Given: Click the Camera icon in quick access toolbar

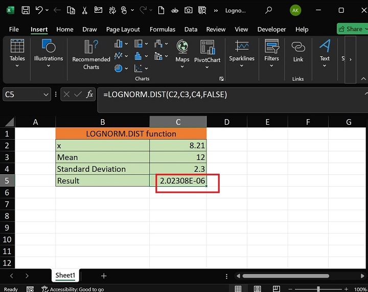Looking at the screenshot, I should (189, 10).
